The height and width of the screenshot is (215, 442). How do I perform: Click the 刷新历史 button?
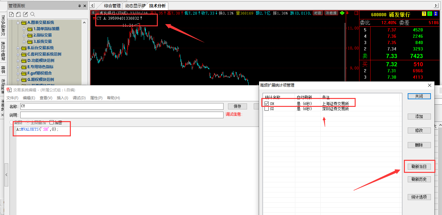click(419, 179)
